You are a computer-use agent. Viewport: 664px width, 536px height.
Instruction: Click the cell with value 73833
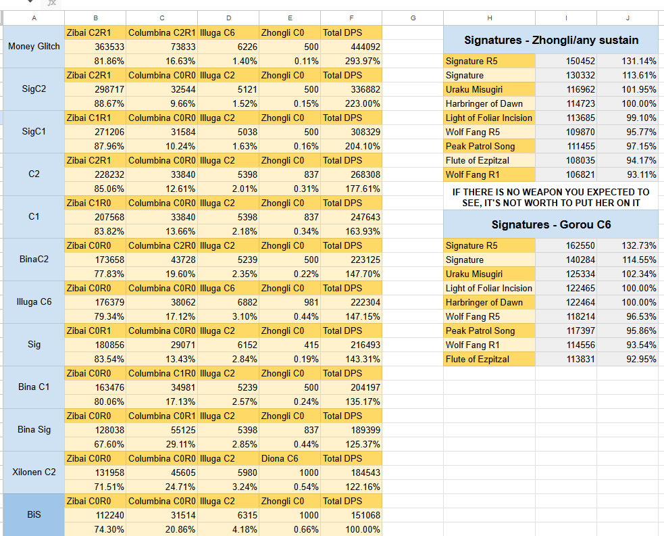(161, 47)
